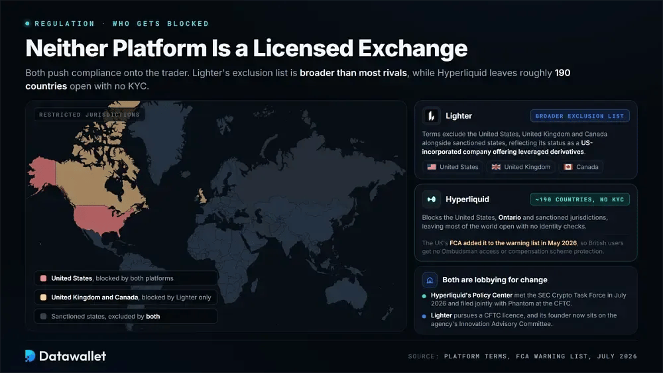Click the Lighter card title
Screen dimensions: 663x373
coord(459,116)
